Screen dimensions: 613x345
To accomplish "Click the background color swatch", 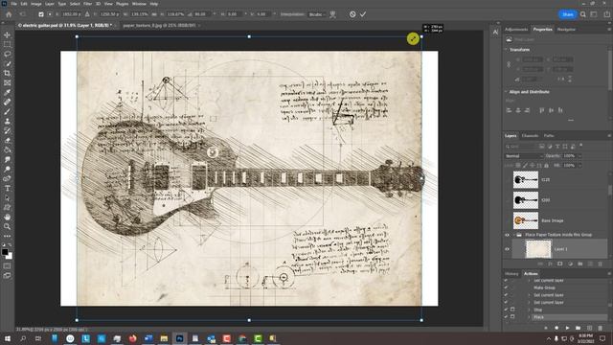I will pyautogui.click(x=10, y=256).
